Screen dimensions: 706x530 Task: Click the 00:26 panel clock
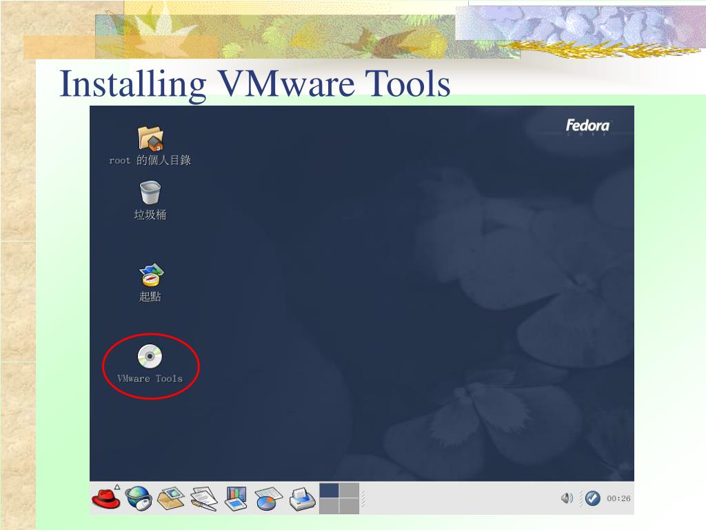tap(618, 498)
